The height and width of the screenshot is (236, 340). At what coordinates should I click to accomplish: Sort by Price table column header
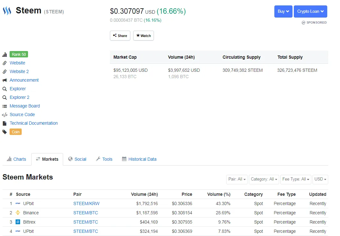point(187,194)
